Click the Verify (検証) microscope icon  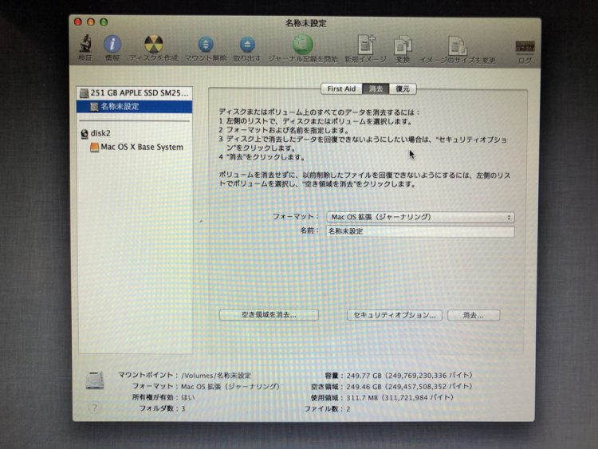point(86,44)
